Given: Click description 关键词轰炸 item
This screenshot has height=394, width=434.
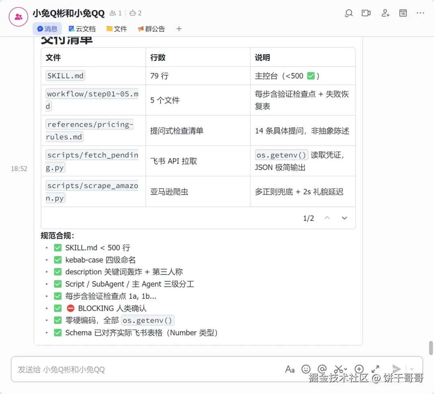Looking at the screenshot, I should [124, 272].
